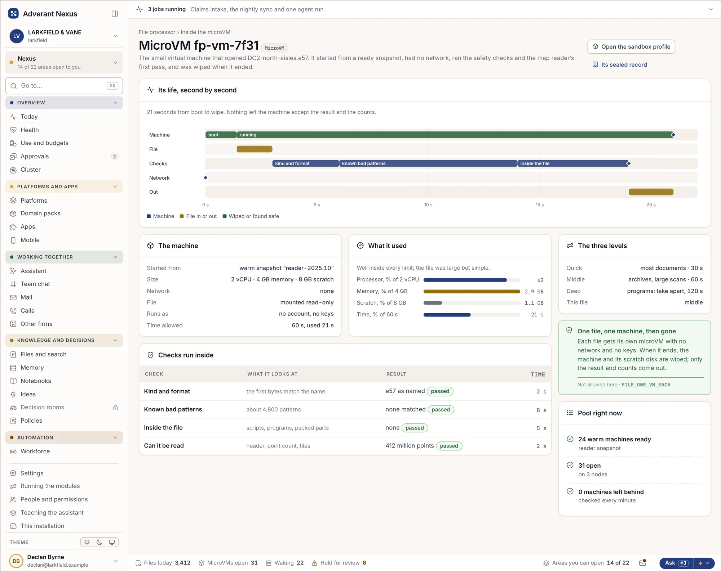This screenshot has height=571, width=721.
Task: Click the Calls phone icon
Action: (13, 311)
